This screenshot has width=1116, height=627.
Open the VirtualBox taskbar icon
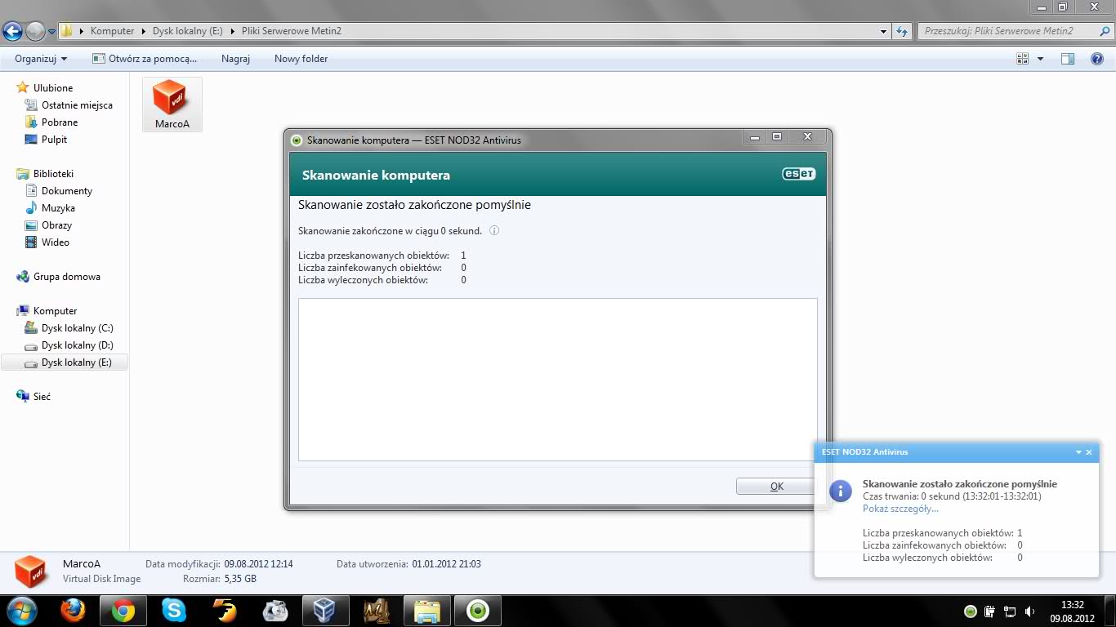coord(325,610)
